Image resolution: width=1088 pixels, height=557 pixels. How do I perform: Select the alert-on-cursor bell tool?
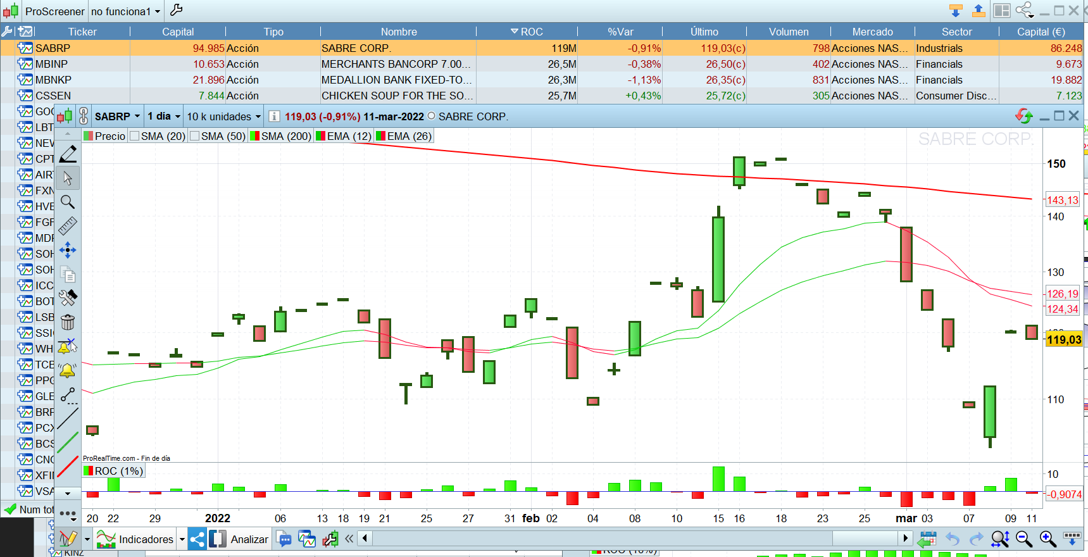pos(68,346)
